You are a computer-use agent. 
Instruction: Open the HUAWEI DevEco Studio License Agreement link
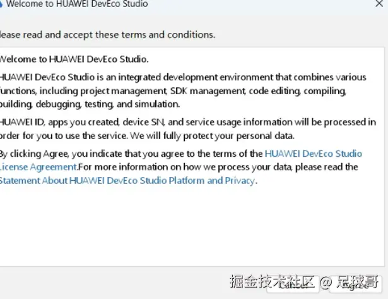coord(313,154)
